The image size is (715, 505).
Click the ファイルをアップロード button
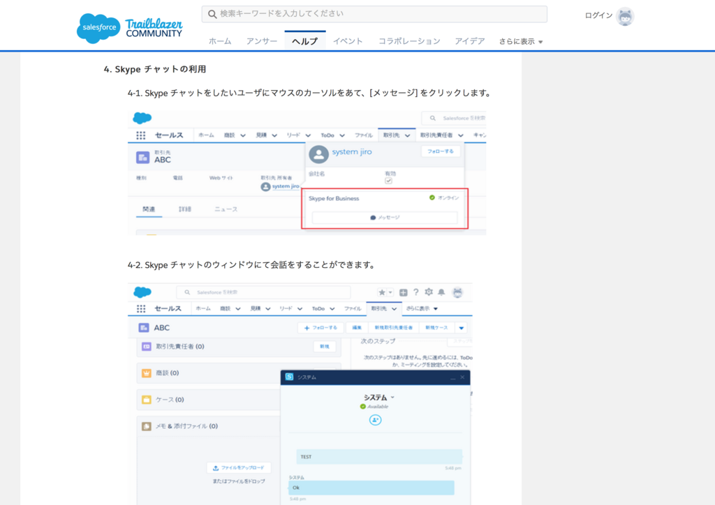click(x=239, y=467)
